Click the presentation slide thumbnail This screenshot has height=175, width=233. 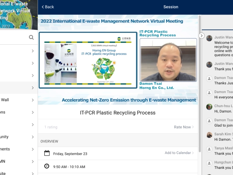click(x=88, y=60)
